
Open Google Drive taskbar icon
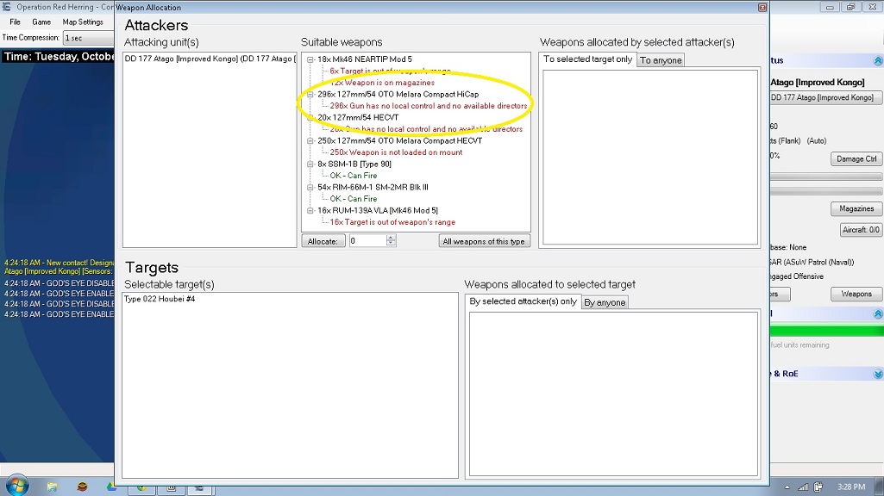pos(111,487)
